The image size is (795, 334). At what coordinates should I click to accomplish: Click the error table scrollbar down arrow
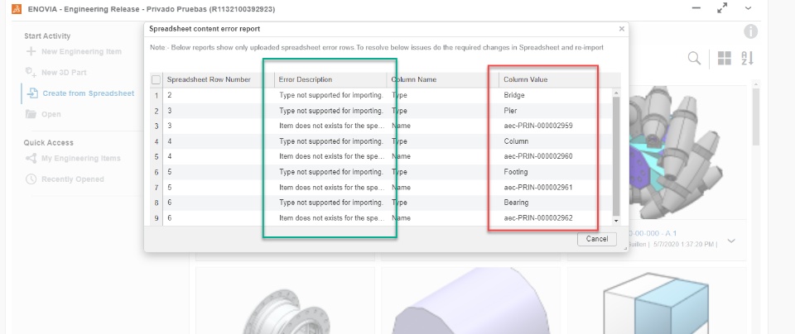pyautogui.click(x=615, y=221)
